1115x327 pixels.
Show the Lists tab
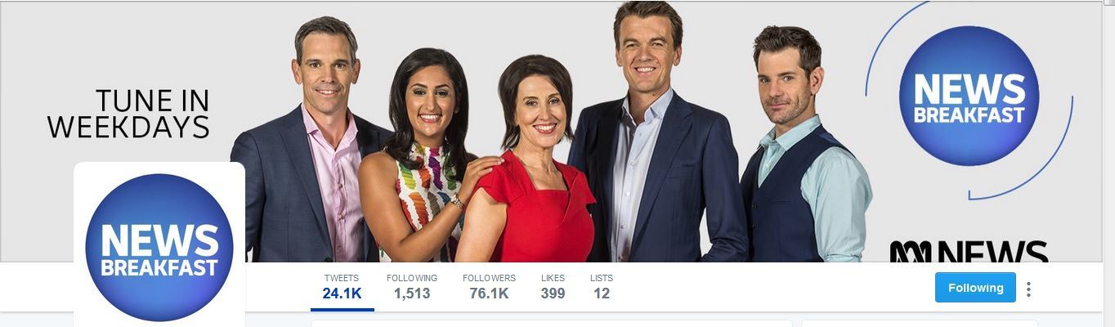pyautogui.click(x=602, y=287)
